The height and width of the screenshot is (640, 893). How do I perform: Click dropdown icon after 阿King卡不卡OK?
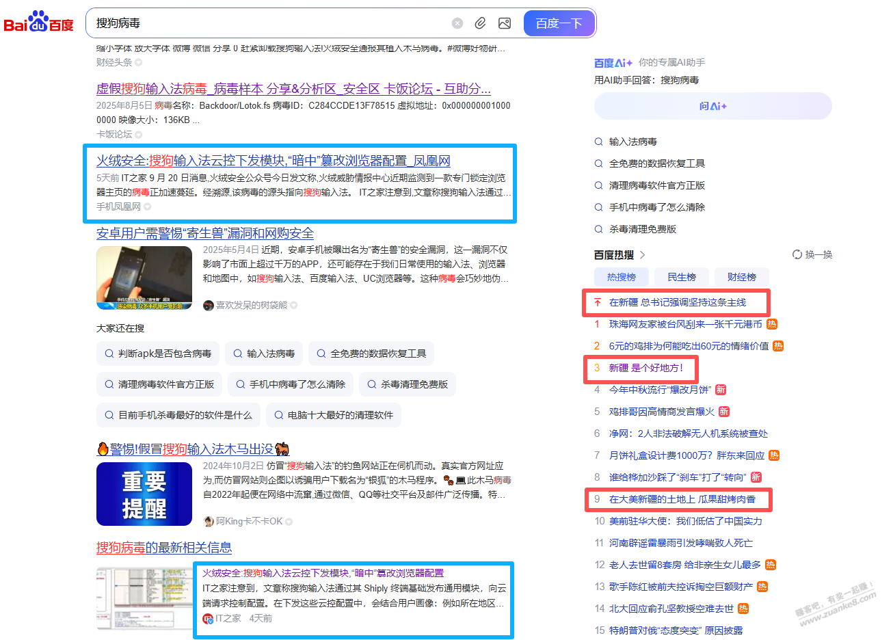click(289, 522)
